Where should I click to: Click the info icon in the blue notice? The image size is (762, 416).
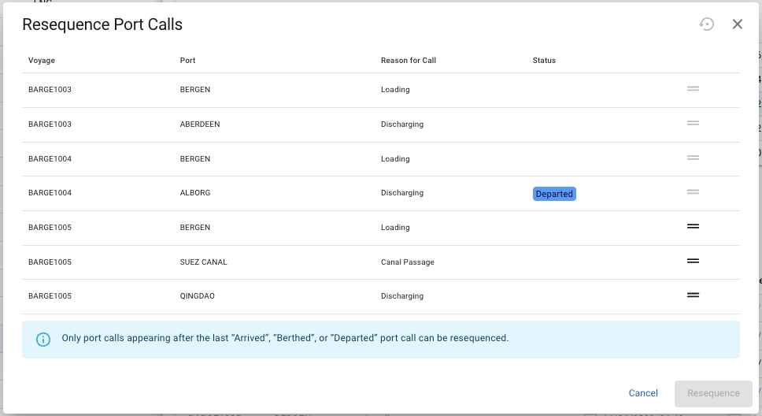click(43, 339)
